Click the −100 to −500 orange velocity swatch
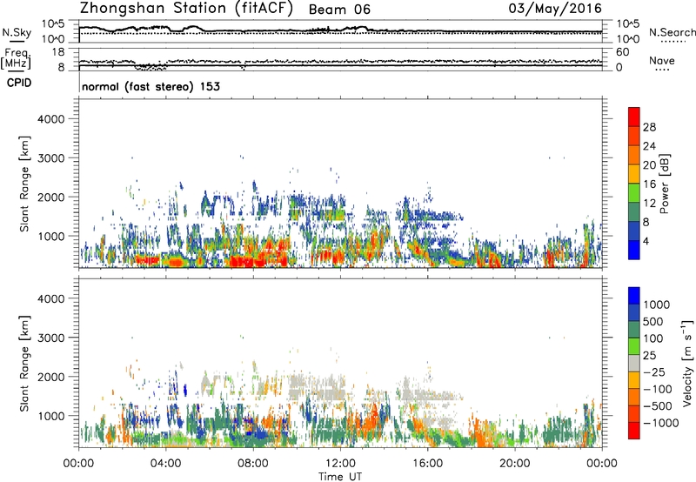 [634, 397]
